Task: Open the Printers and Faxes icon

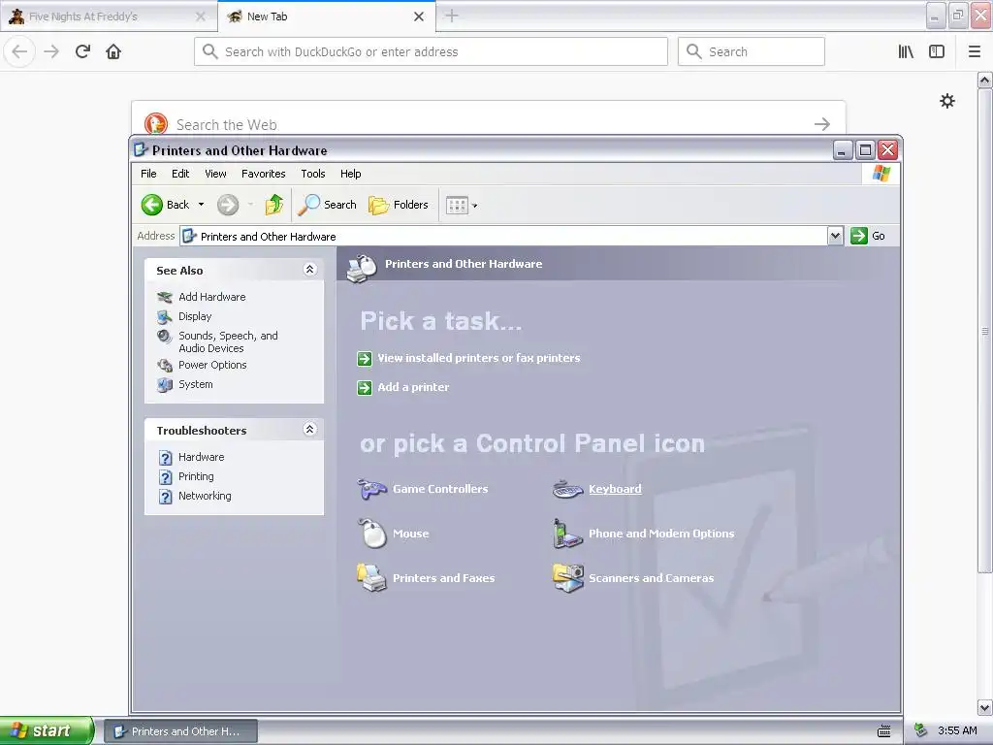Action: [x=371, y=578]
